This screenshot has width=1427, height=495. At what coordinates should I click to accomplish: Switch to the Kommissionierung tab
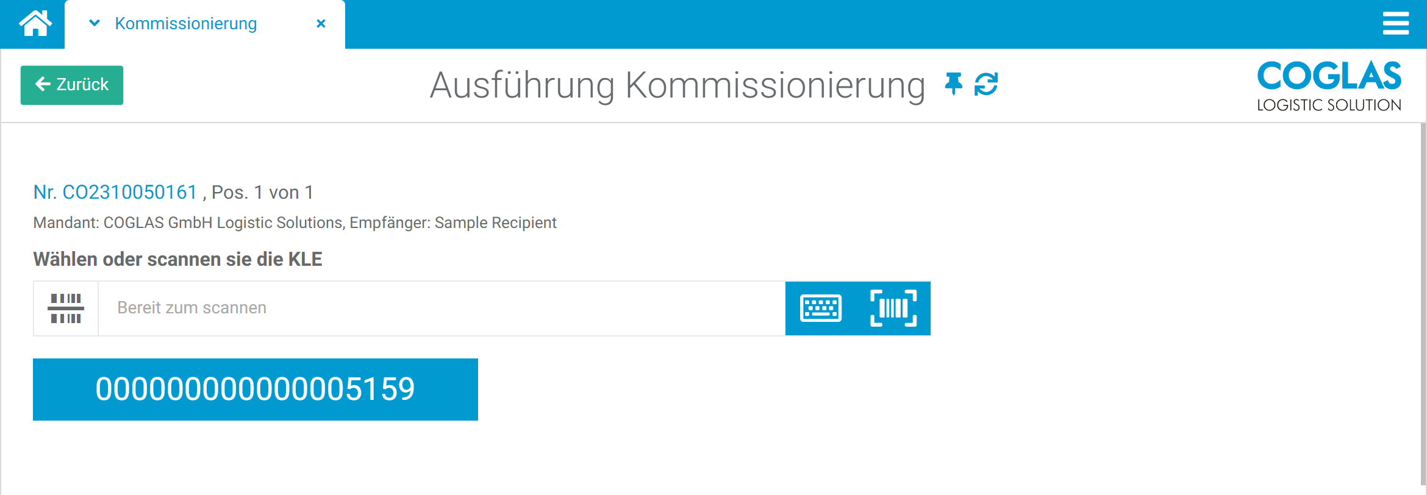(x=185, y=24)
